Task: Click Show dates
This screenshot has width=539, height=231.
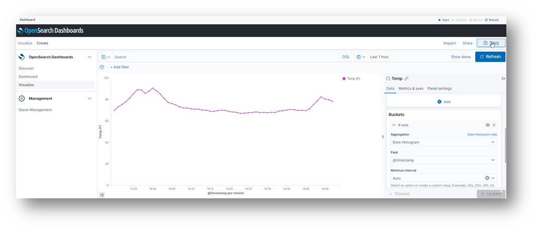Action: [x=461, y=57]
